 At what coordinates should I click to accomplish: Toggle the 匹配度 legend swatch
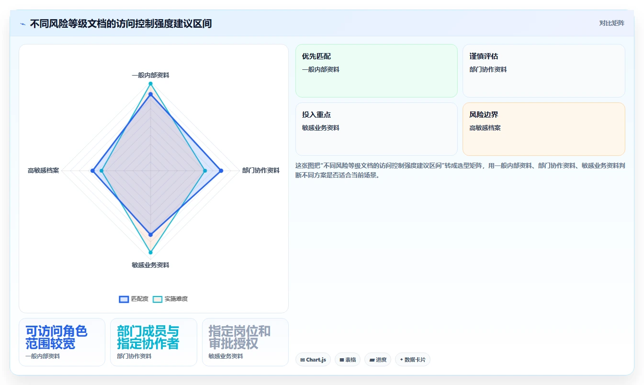(x=124, y=299)
